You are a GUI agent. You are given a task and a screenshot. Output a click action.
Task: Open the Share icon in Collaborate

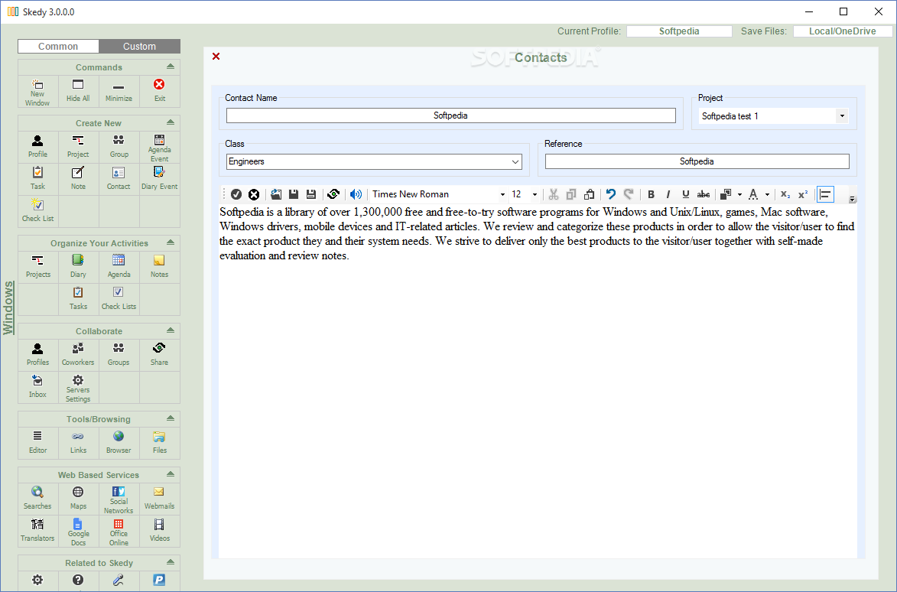click(159, 355)
